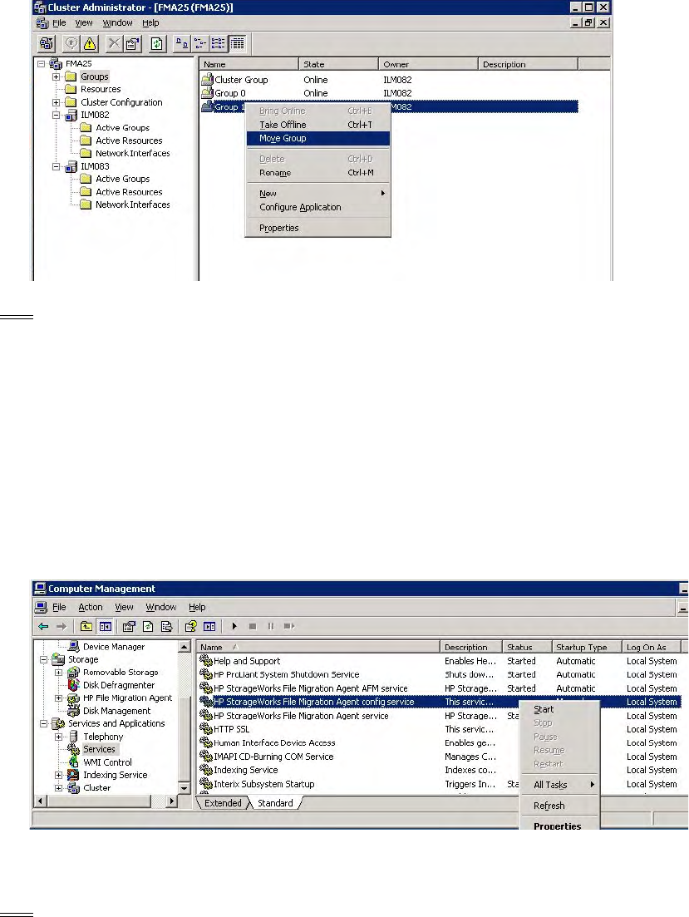
Task: Click Start Service play icon
Action: click(x=234, y=626)
